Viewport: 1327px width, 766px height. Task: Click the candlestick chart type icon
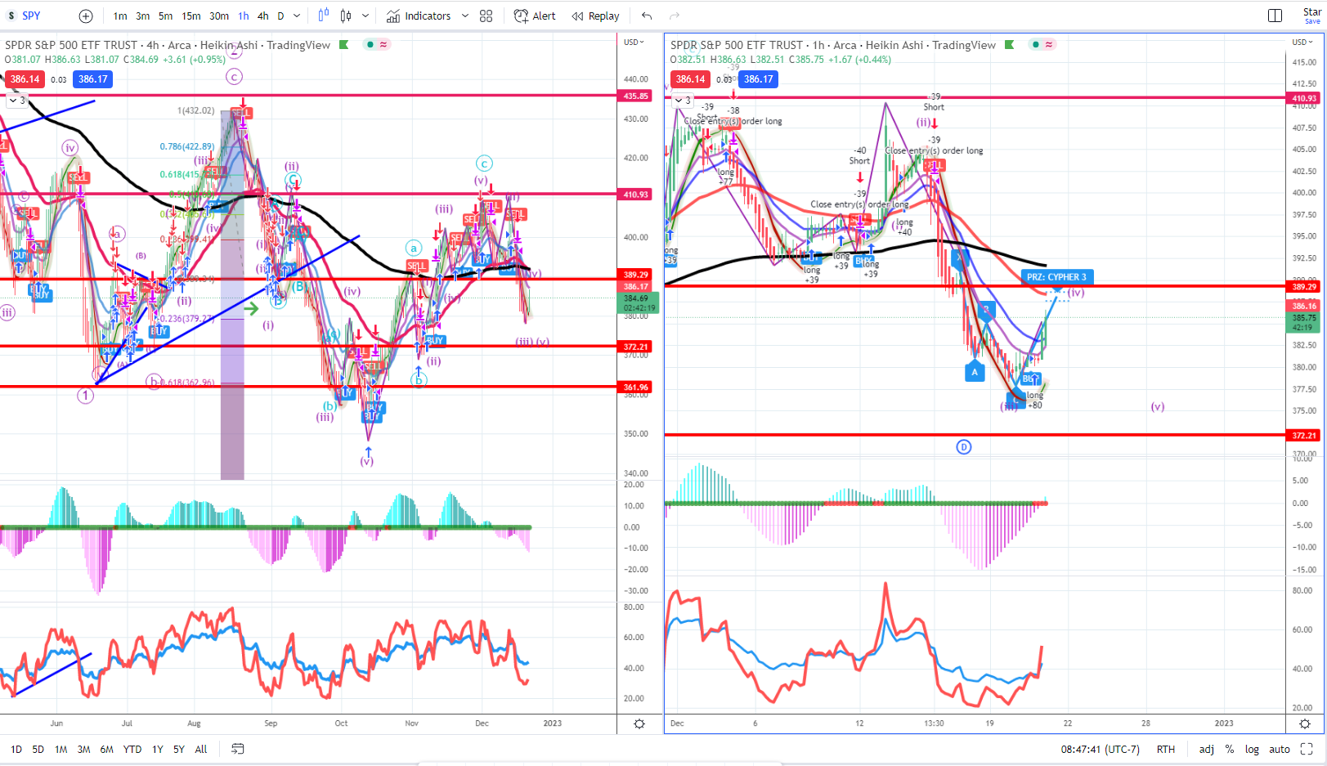click(x=346, y=16)
